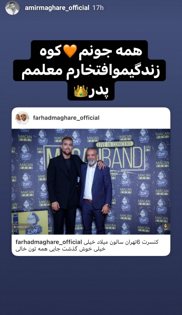
Task: Open amirmaghare_official's profile picture at top
Action: 12,8
